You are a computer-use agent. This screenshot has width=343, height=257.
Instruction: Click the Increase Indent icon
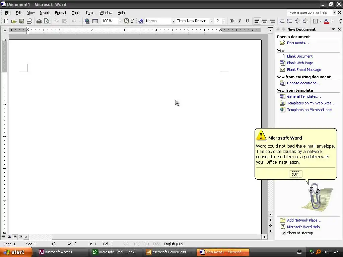tap(305, 21)
